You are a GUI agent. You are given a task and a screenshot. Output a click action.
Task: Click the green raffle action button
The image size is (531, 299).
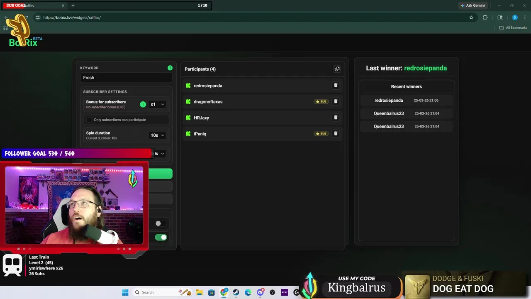click(161, 174)
